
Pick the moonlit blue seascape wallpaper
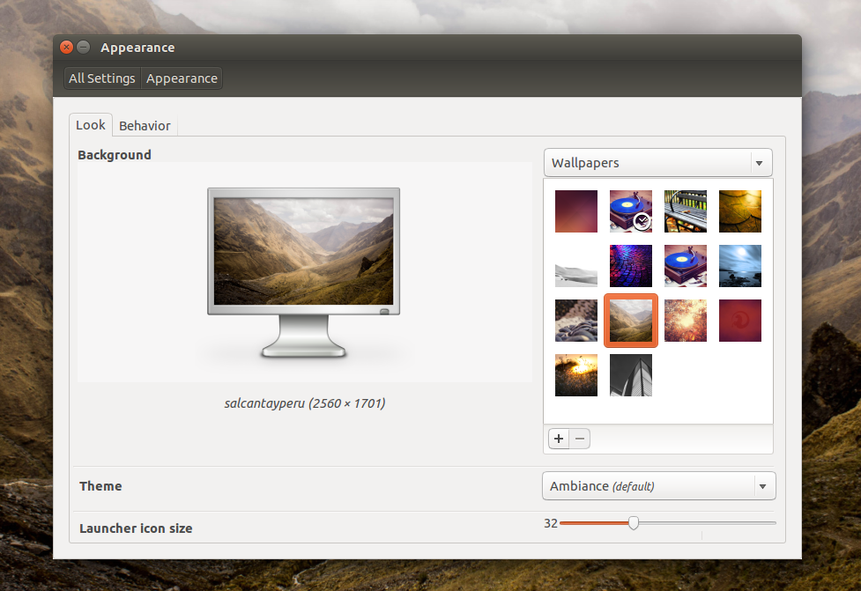(x=740, y=266)
